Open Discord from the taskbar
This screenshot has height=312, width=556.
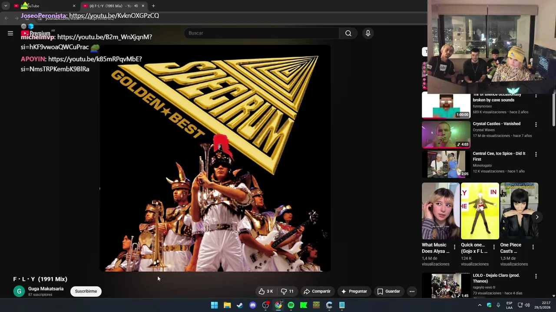tap(253, 305)
